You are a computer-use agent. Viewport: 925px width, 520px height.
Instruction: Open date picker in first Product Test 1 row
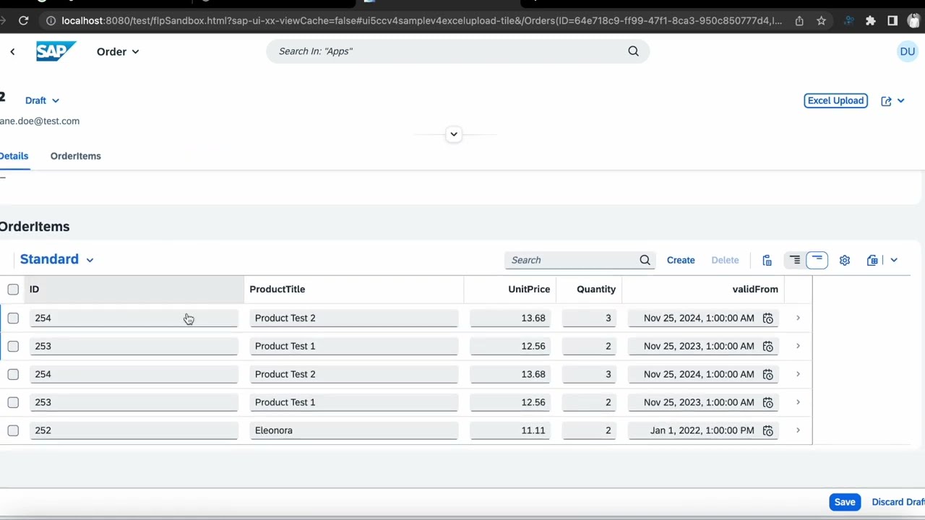coord(767,346)
